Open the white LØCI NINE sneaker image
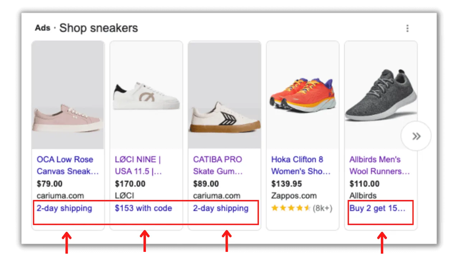Viewport: 459px width, 258px height. tap(146, 95)
